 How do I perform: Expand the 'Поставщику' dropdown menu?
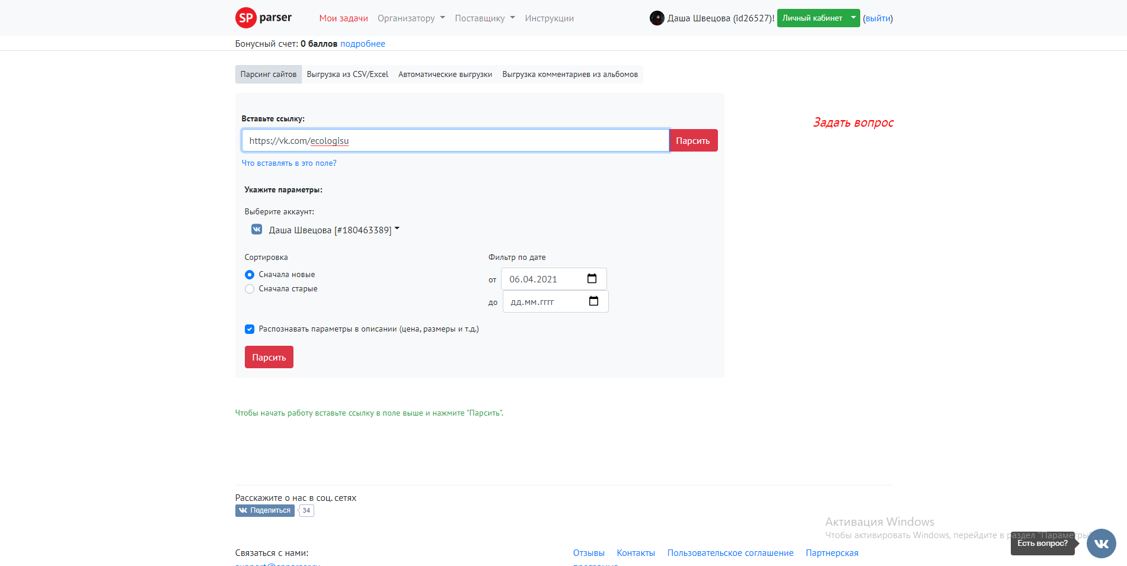tap(485, 18)
